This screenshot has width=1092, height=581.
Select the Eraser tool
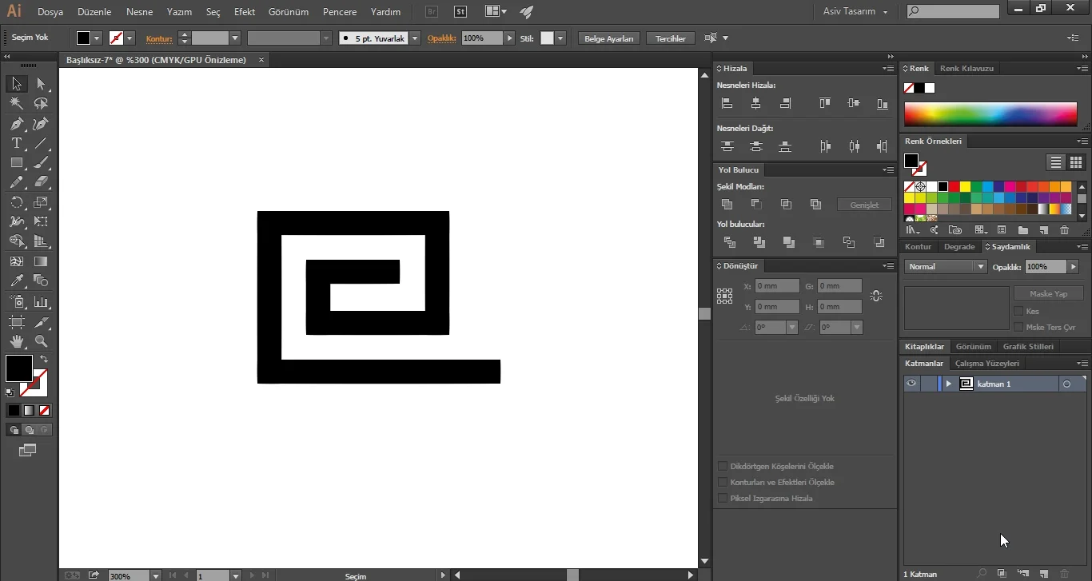coord(41,182)
